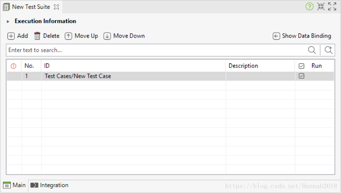Image resolution: width=341 pixels, height=193 pixels.
Task: Uncheck Run checkbox for New Test Case row
Action: [301, 76]
